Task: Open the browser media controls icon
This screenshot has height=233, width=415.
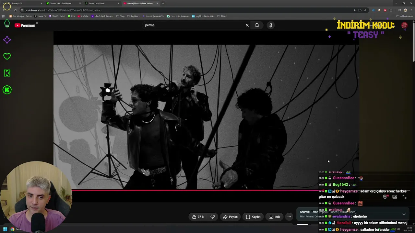Action: coord(399,10)
